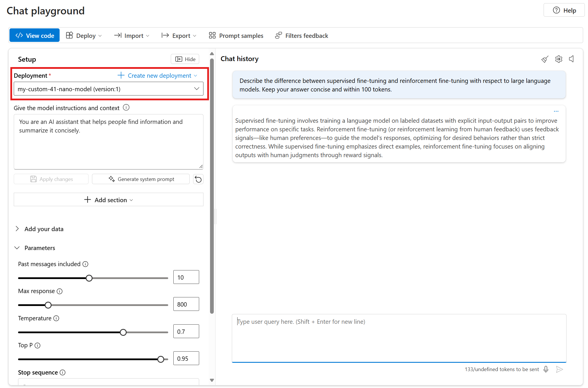Expand the Add your data section
Image resolution: width=588 pixels, height=388 pixels.
[17, 229]
